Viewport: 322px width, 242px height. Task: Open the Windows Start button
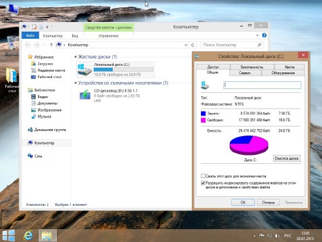point(9,236)
